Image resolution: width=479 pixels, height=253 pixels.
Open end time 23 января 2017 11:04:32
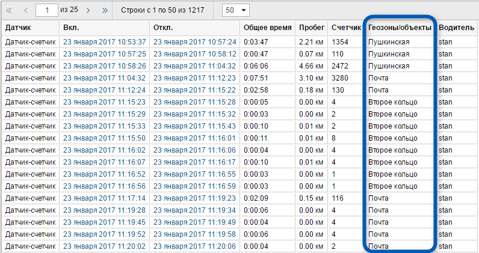pos(195,66)
